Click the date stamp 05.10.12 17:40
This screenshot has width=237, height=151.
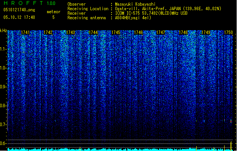pos(19,17)
